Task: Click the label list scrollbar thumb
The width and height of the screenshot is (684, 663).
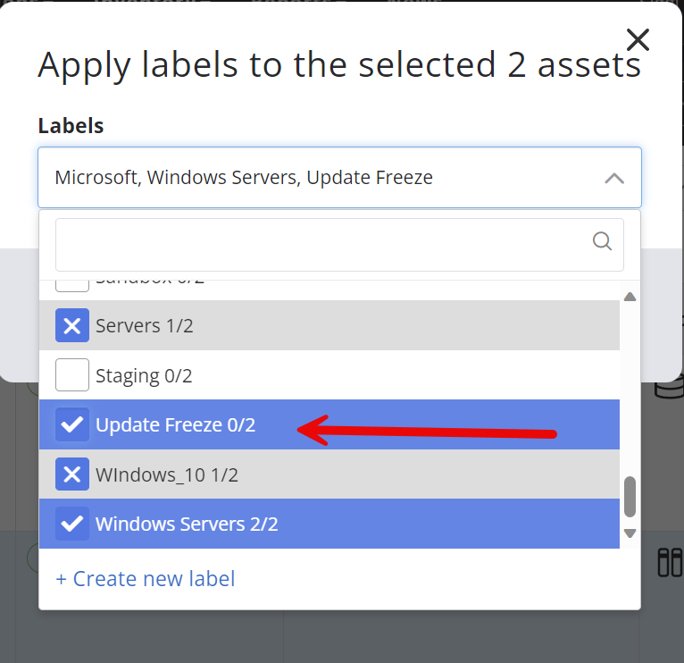Action: coord(630,496)
